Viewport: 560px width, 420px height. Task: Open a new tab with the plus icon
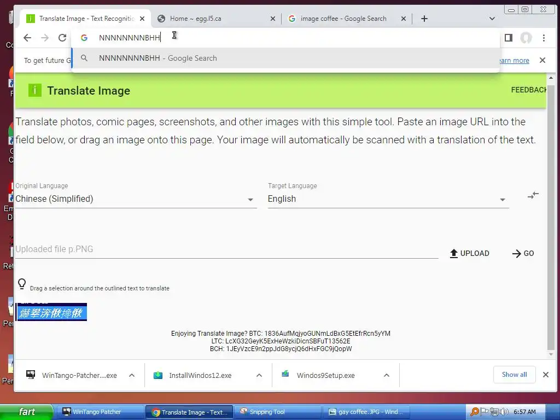(x=424, y=19)
